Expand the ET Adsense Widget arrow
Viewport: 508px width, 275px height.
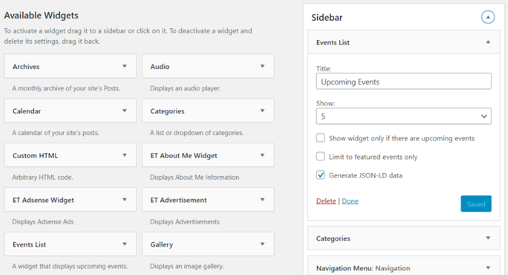124,199
